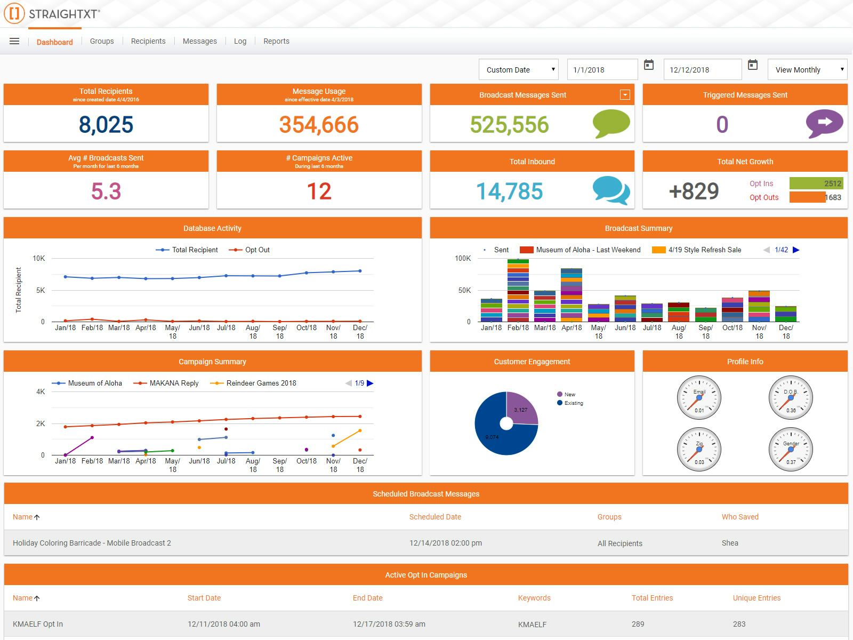Click the start date input field

pos(602,69)
